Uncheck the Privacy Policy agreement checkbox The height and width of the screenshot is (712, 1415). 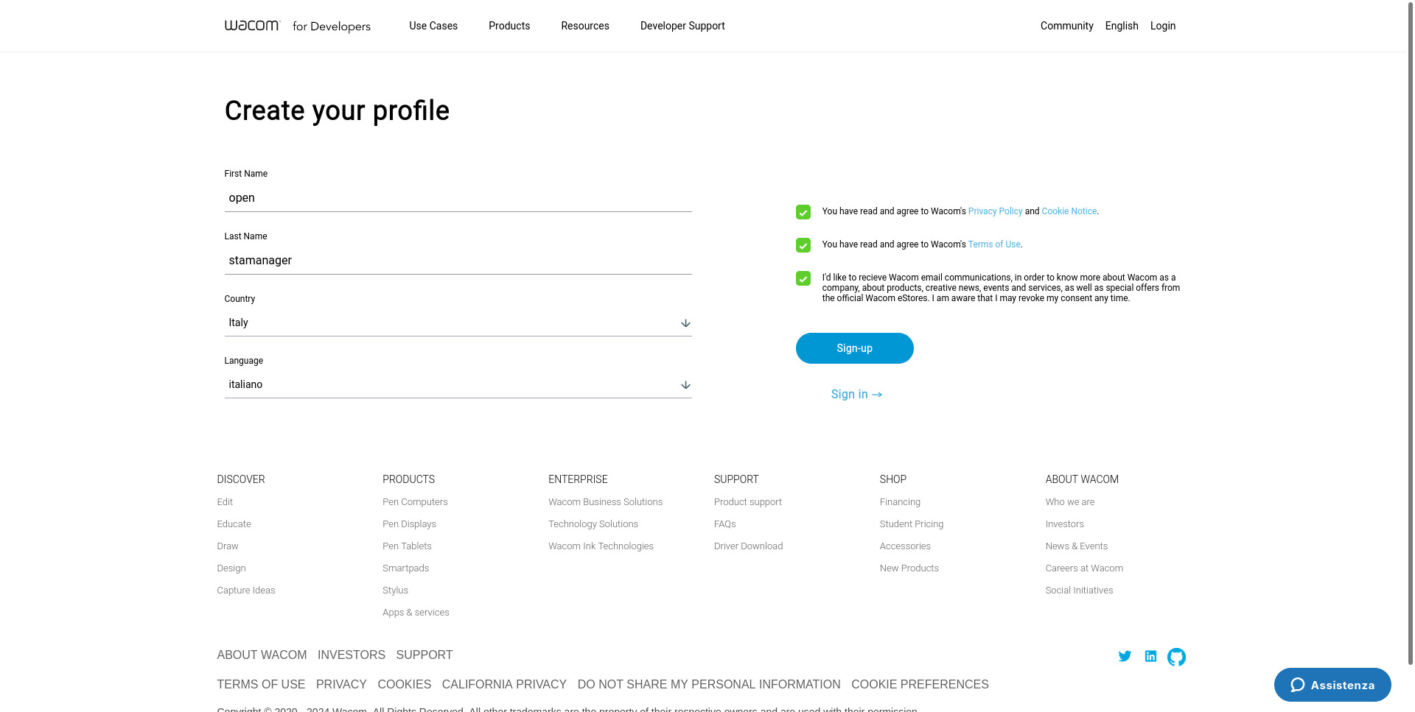(803, 212)
